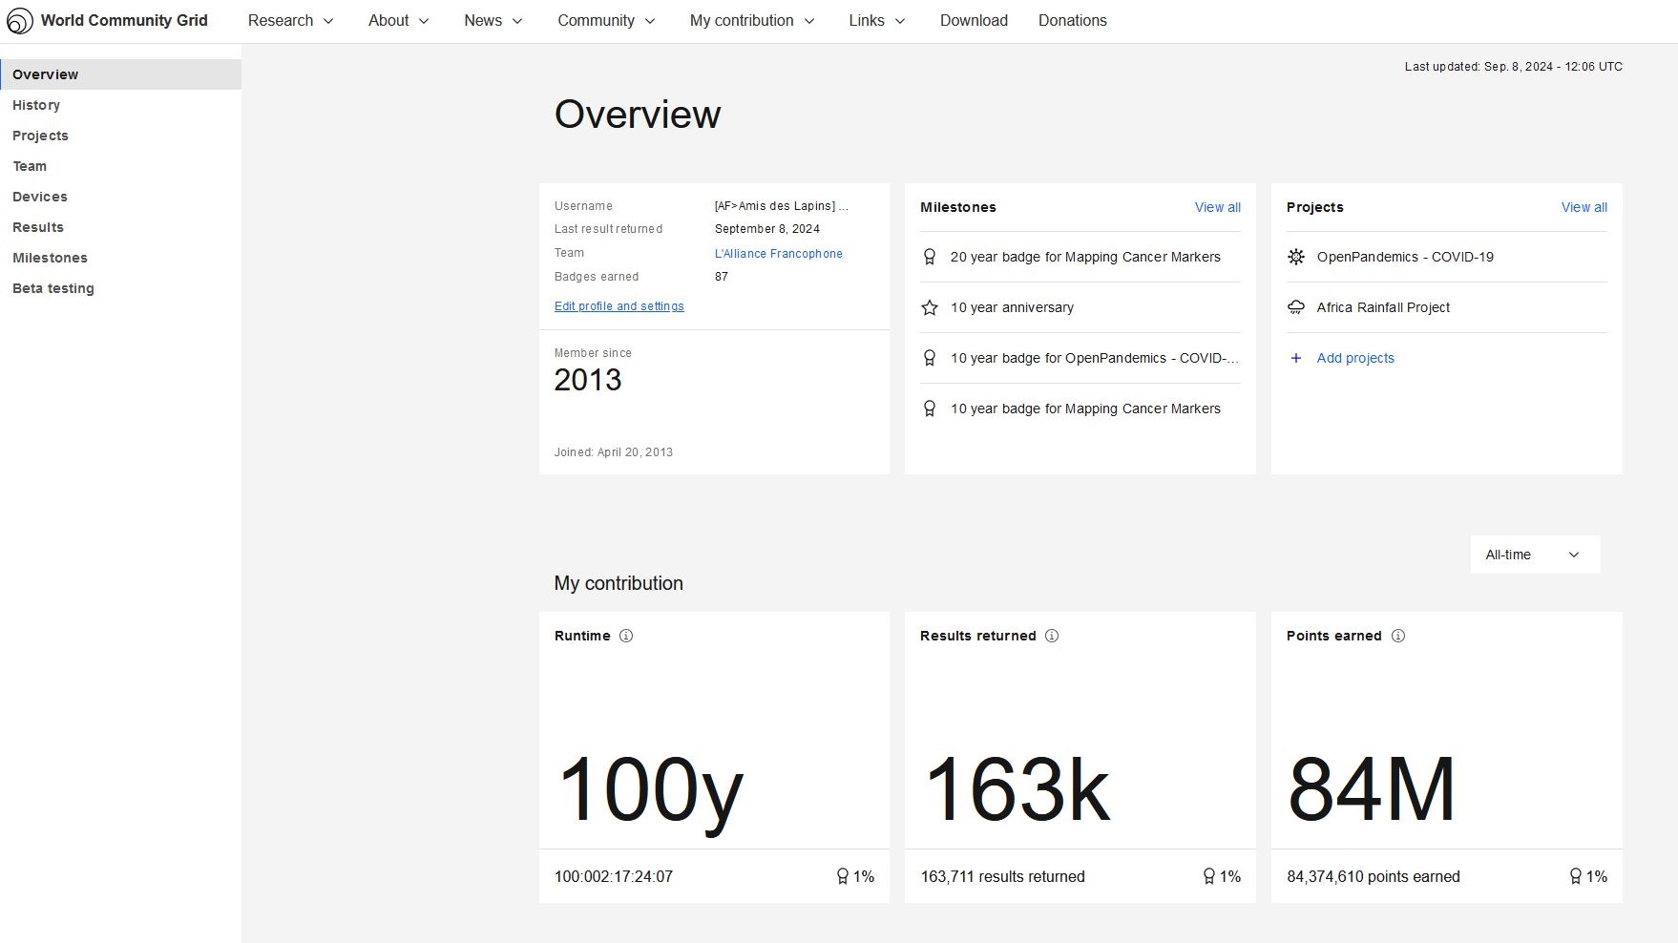Open Beta testing in the sidebar

point(120,288)
